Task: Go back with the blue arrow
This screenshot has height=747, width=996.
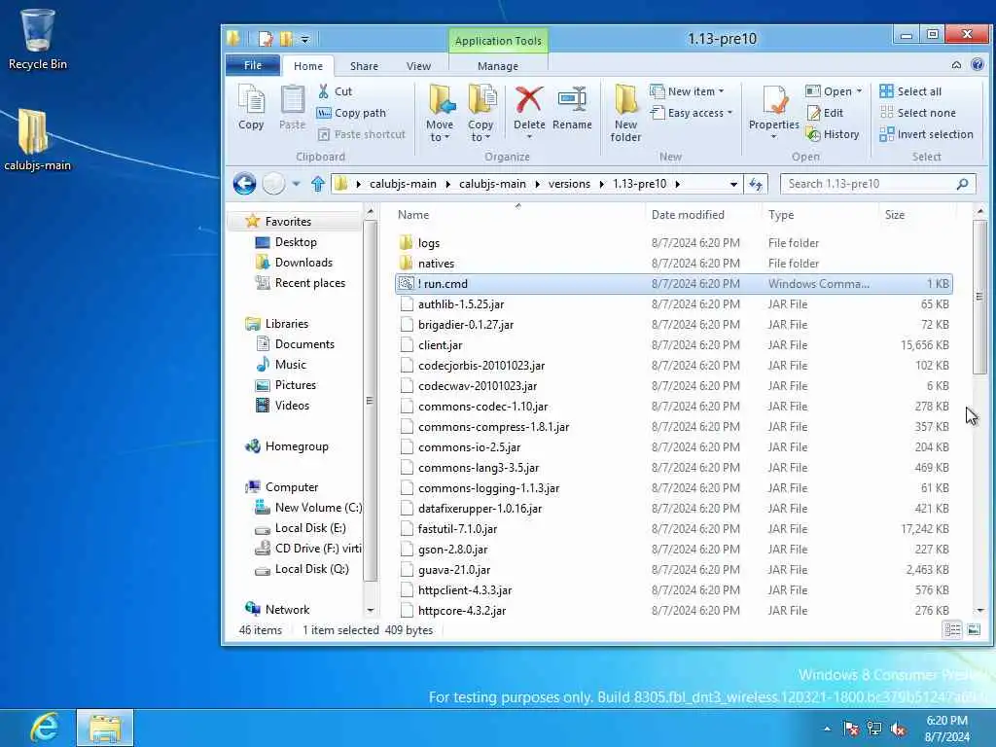Action: (244, 184)
